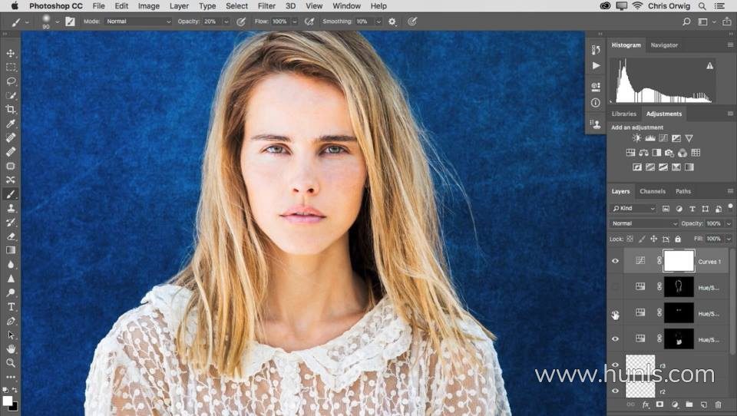Open the layer filter Kind dropdown
Screen dimensions: 737x416
633,208
